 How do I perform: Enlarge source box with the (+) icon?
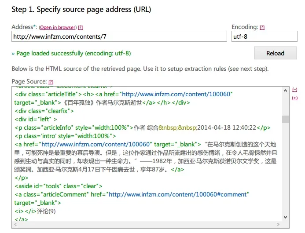click(x=294, y=98)
